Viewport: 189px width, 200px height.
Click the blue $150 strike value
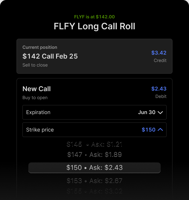[149, 130]
